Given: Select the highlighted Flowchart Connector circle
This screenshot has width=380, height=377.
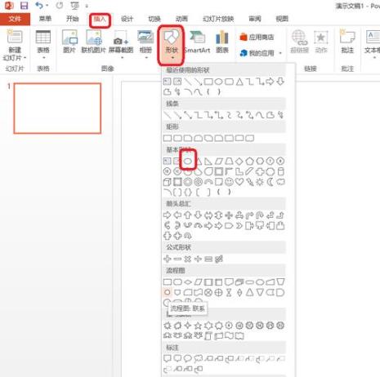Looking at the screenshot, I should (168, 292).
